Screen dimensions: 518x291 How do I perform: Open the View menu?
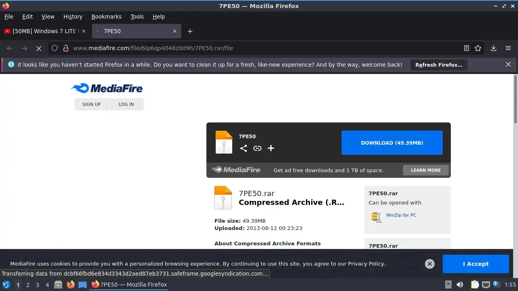[48, 17]
